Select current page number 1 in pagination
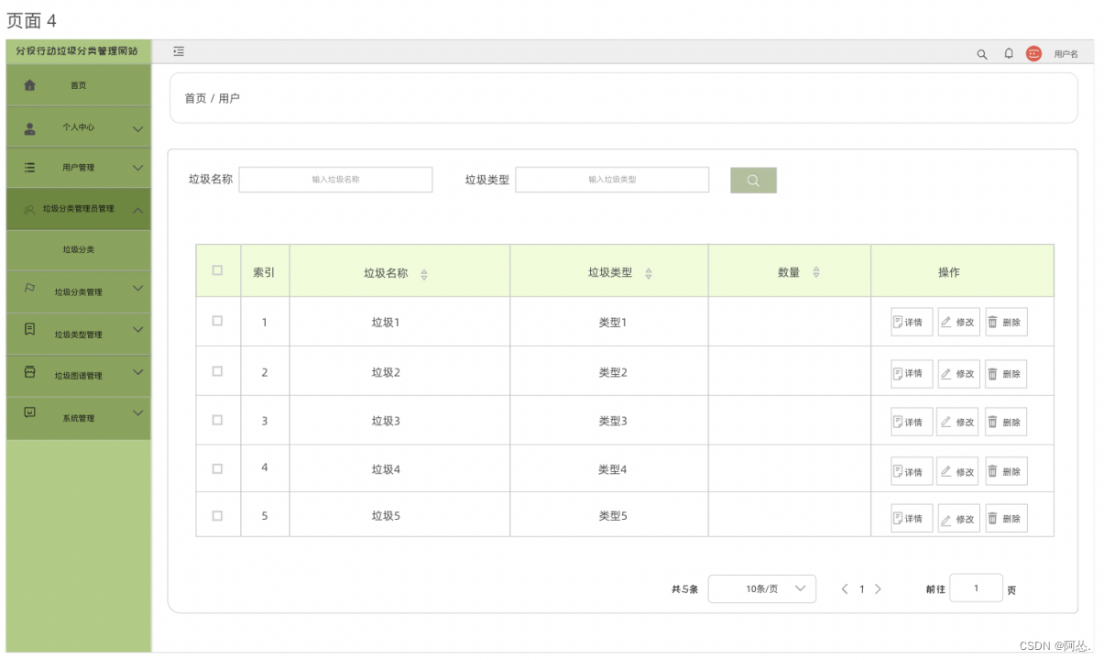1104x660 pixels. [861, 589]
